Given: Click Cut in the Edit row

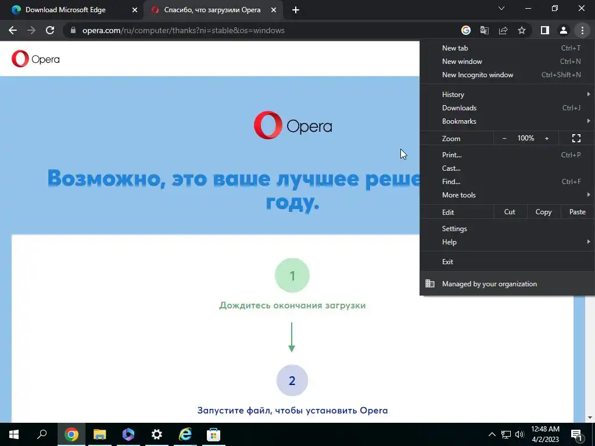Looking at the screenshot, I should [510, 212].
